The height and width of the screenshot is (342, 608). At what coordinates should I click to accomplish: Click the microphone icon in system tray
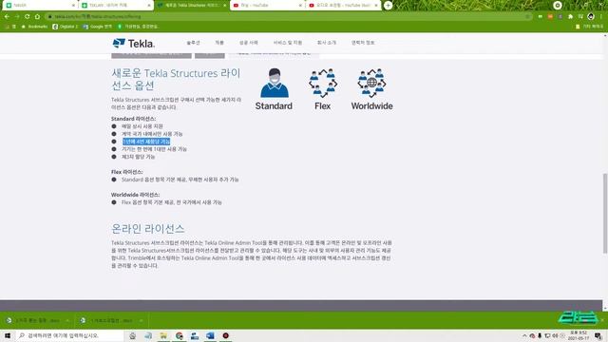540,335
